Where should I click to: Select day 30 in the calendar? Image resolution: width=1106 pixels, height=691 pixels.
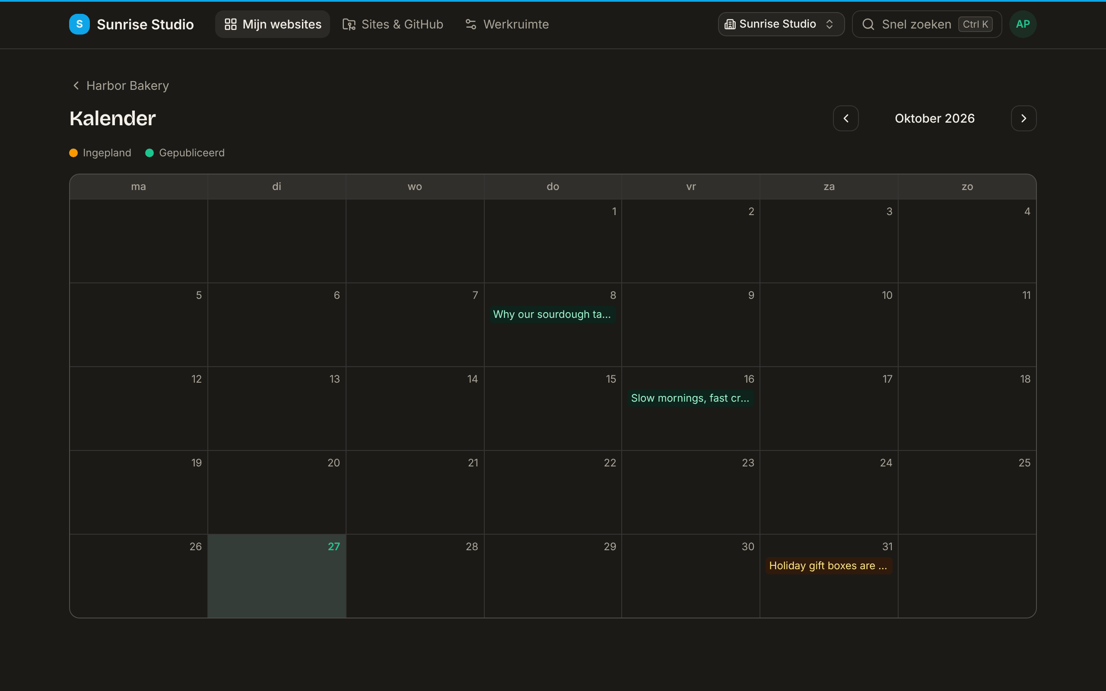690,576
